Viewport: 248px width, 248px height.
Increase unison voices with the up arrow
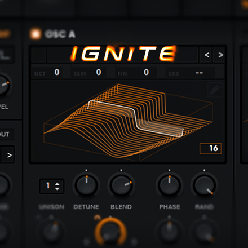57,184
